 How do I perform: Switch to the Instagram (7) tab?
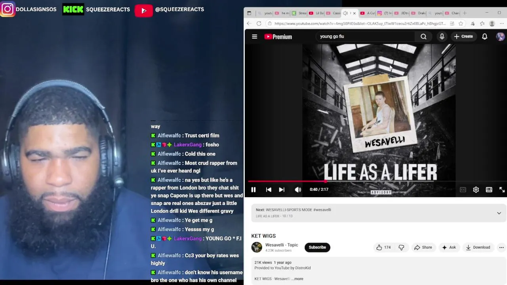pyautogui.click(x=384, y=13)
